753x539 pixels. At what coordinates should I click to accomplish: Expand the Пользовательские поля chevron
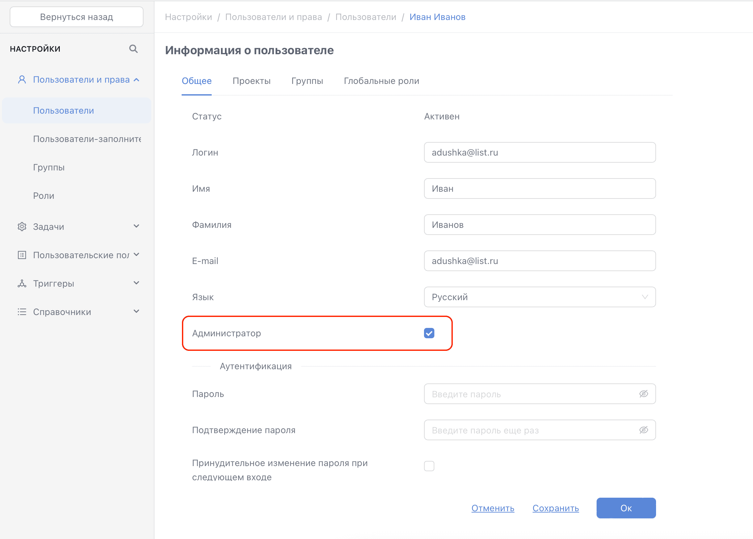(x=136, y=255)
